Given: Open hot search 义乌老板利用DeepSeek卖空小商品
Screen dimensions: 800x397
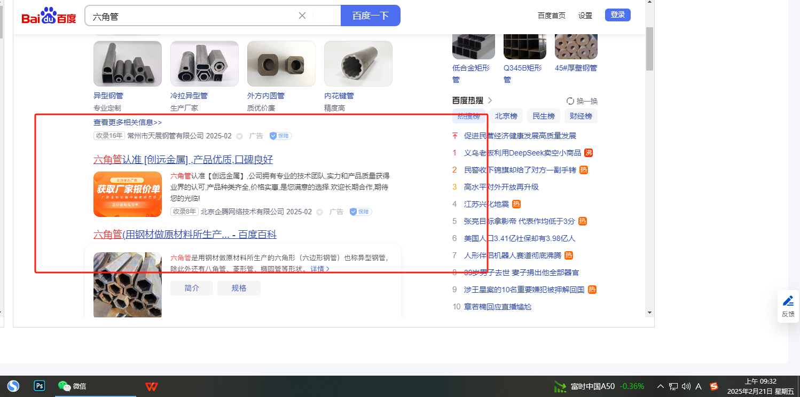Looking at the screenshot, I should click(522, 153).
